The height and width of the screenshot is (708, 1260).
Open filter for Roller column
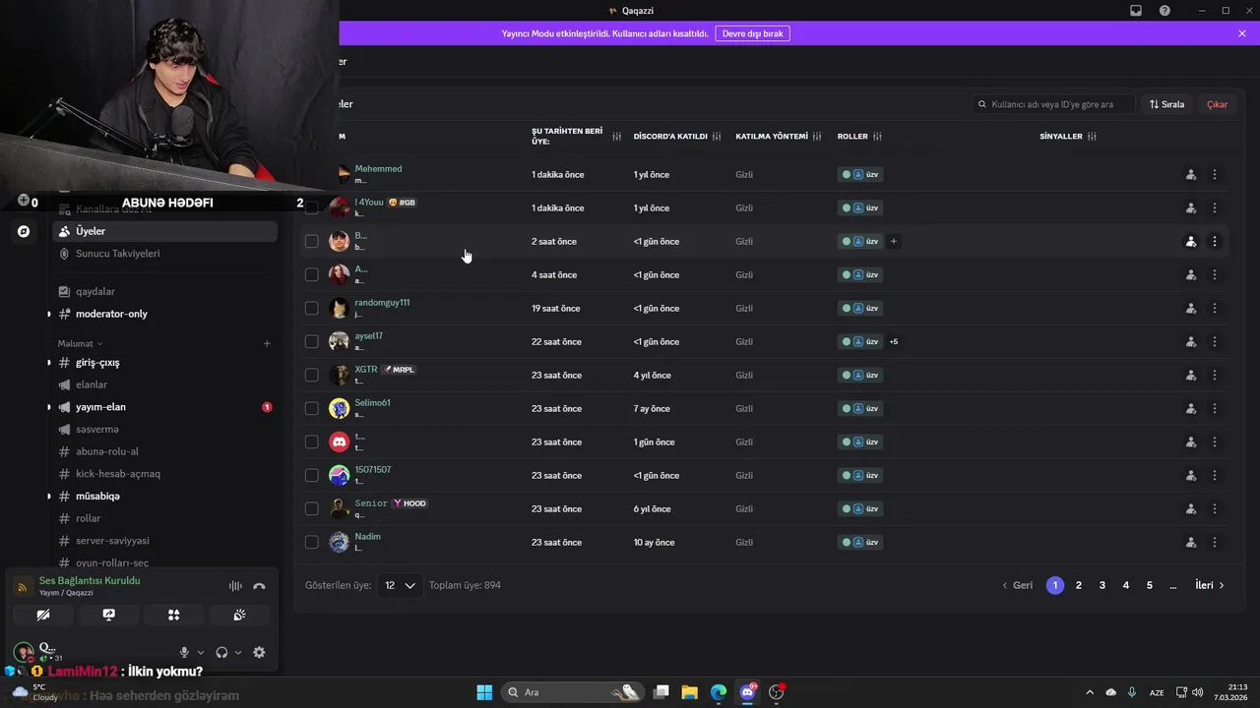(877, 137)
